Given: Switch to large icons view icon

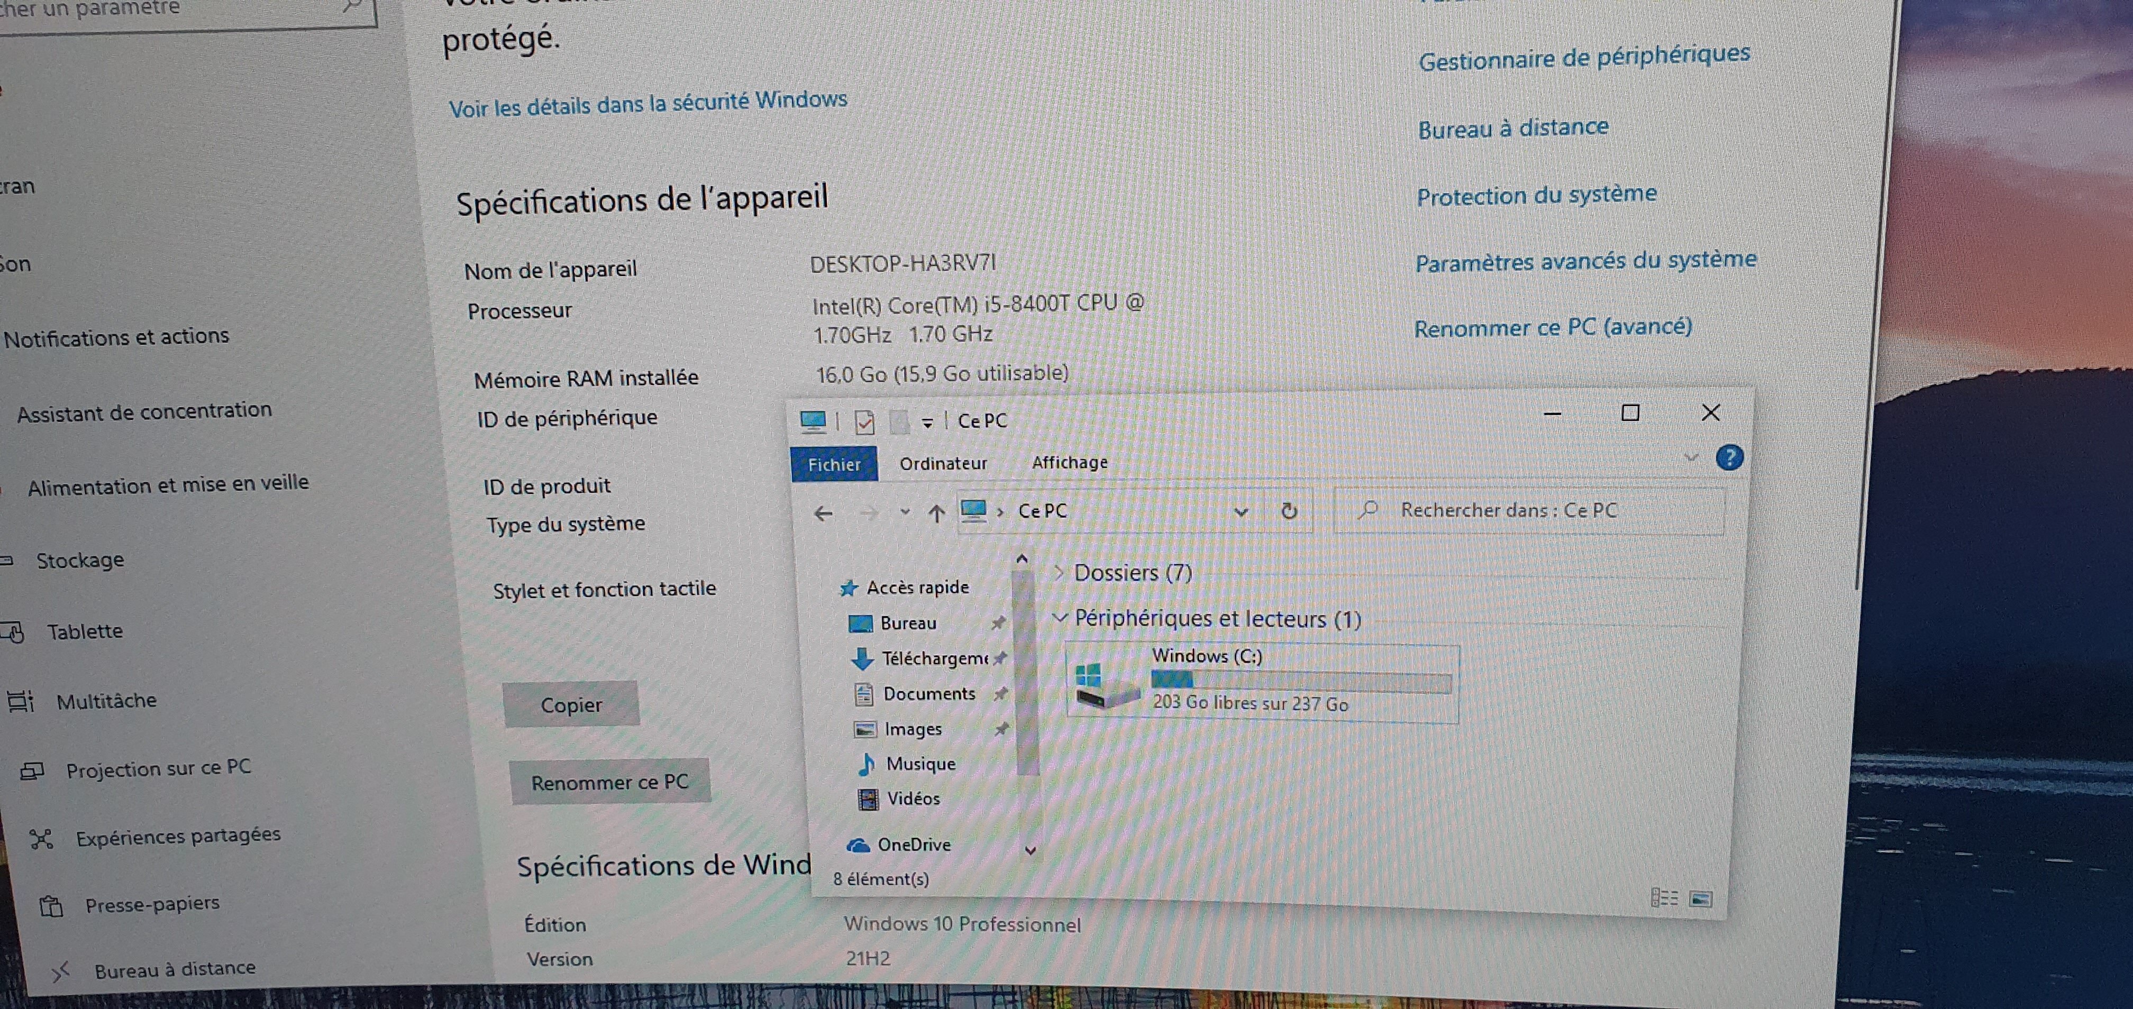Looking at the screenshot, I should coord(1701,899).
